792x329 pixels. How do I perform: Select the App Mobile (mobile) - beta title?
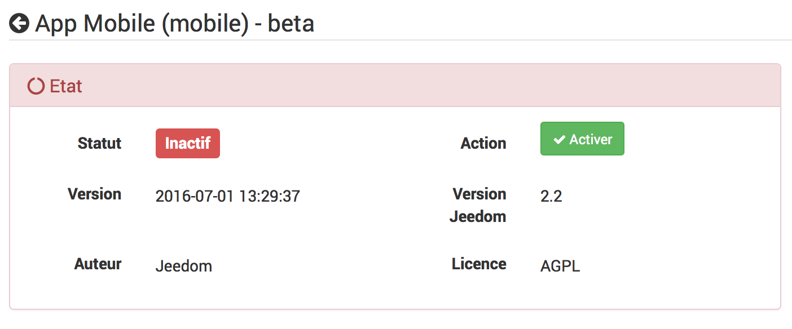click(x=175, y=24)
